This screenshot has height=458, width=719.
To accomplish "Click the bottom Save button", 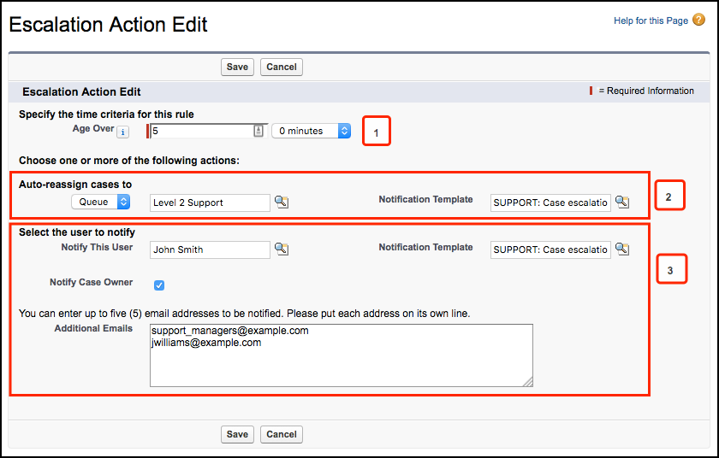I will tap(237, 434).
